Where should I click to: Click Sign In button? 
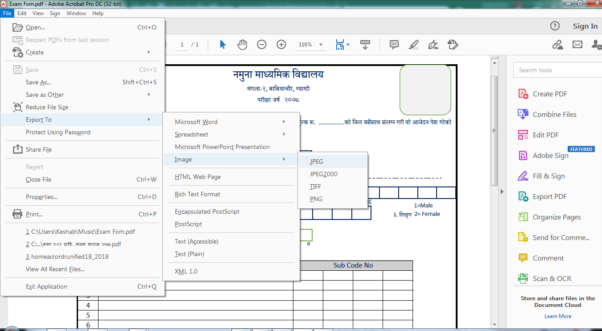(x=585, y=26)
